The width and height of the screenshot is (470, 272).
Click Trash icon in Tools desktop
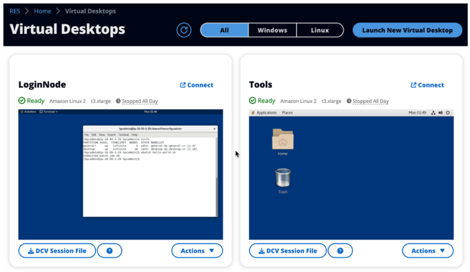[283, 180]
